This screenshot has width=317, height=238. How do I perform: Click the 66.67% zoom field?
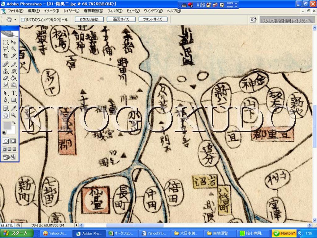tap(7, 225)
